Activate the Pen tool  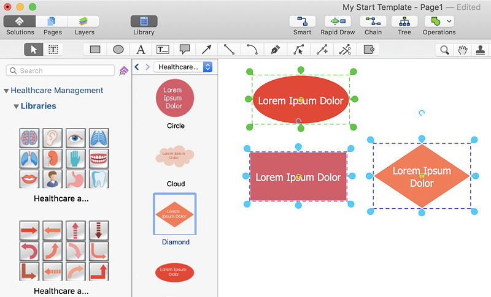point(275,50)
